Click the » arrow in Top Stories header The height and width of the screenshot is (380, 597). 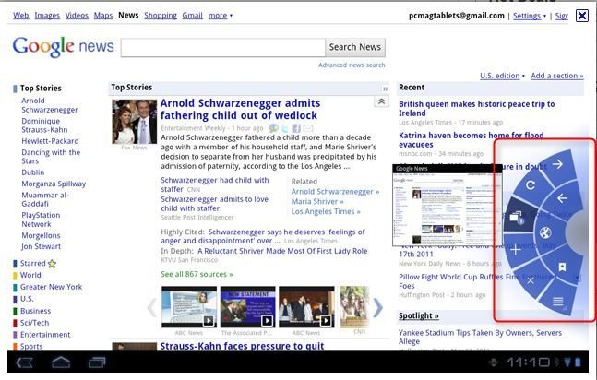point(386,89)
